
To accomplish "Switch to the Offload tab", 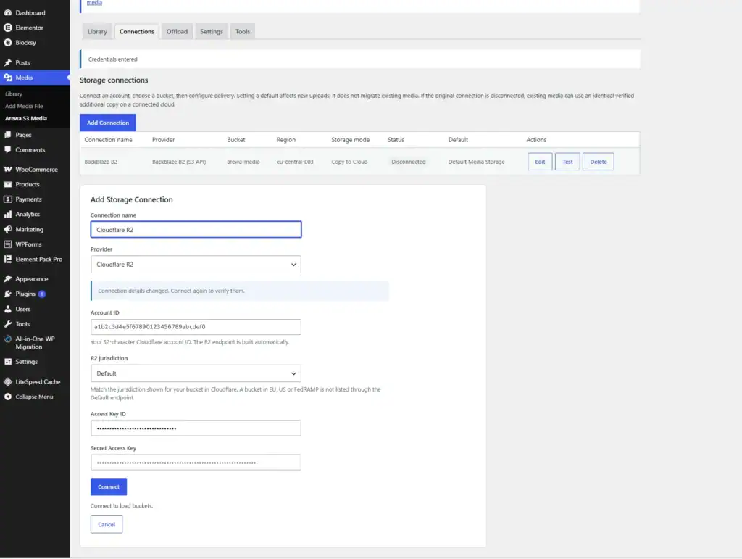I will 177,32.
